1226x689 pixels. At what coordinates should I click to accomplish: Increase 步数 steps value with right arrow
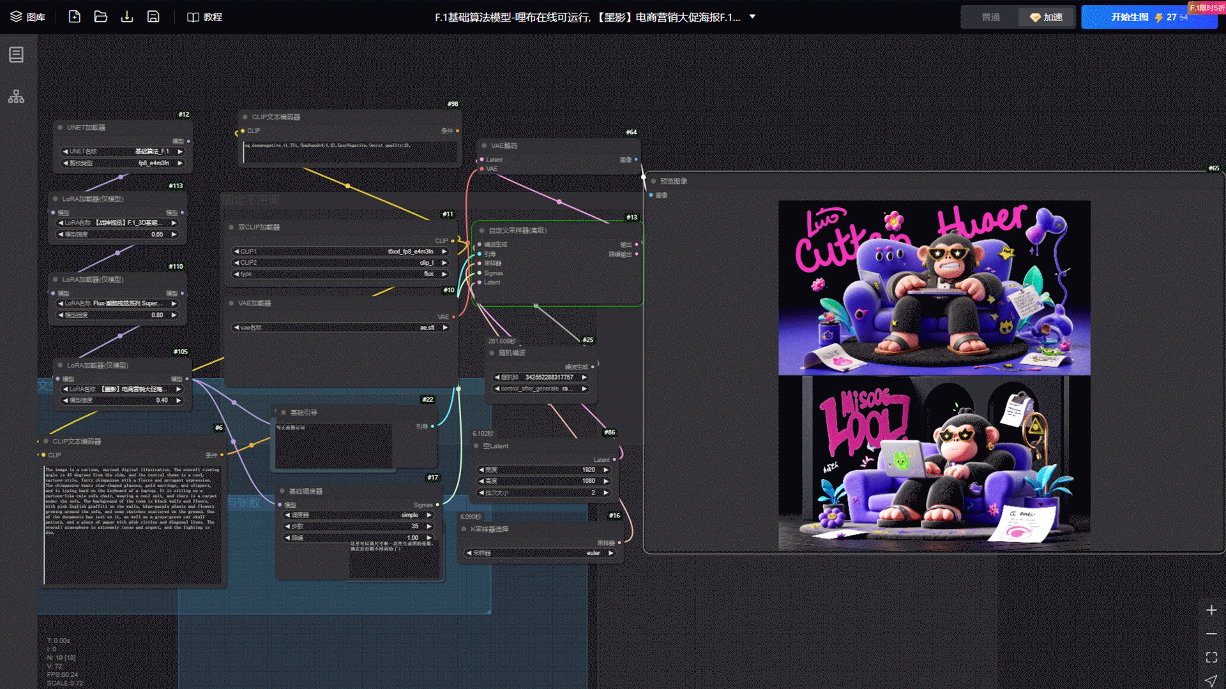(429, 526)
